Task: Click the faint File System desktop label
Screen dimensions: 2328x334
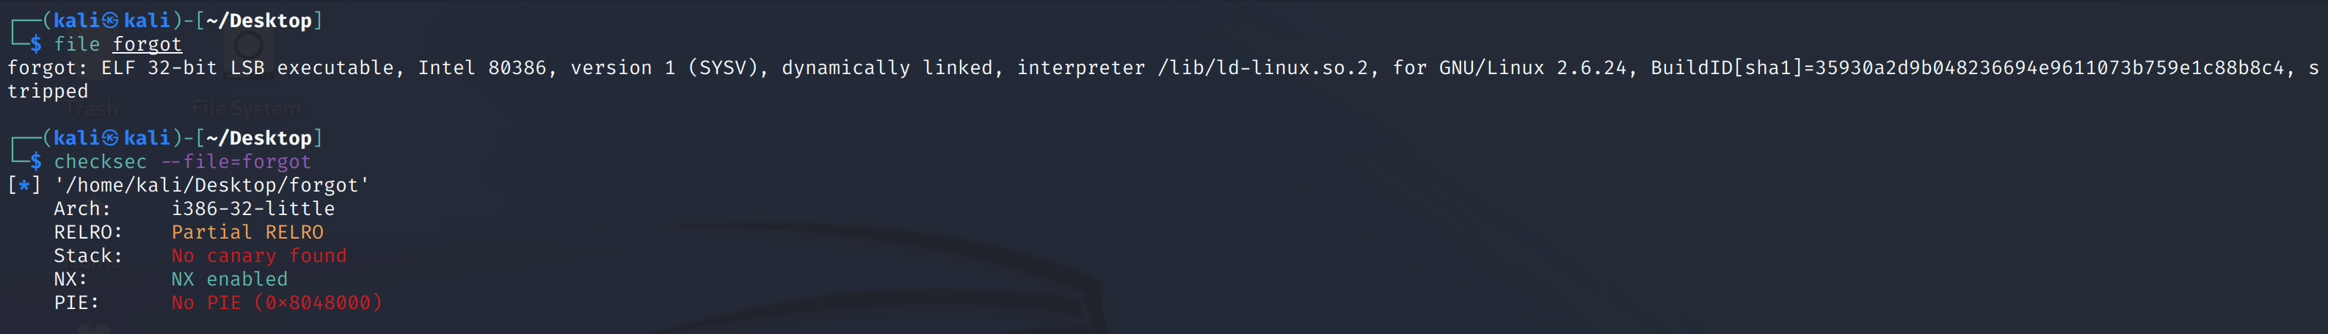Action: coord(246,109)
